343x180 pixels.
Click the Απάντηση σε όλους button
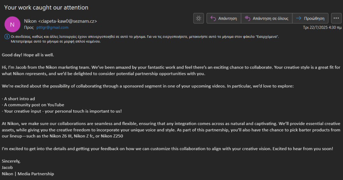coord(266,18)
